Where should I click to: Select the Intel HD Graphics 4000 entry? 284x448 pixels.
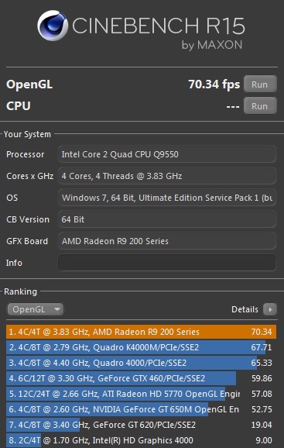(x=141, y=440)
